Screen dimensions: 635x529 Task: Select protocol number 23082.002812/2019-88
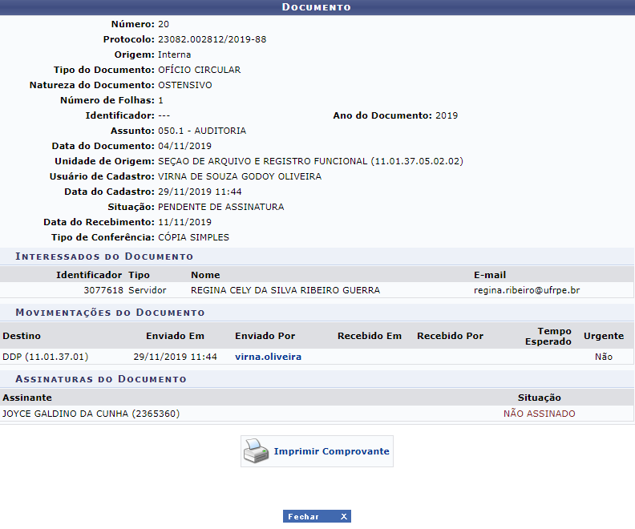click(x=212, y=39)
